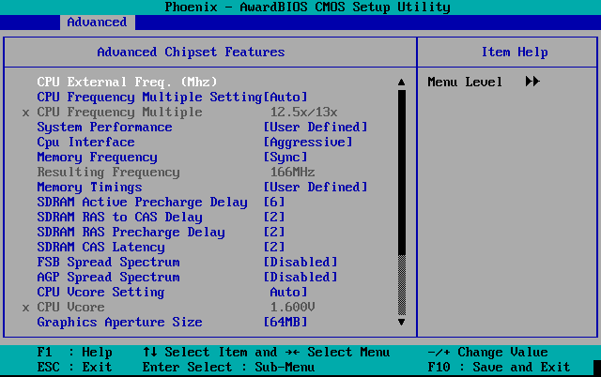Image resolution: width=601 pixels, height=377 pixels.
Task: Click the Item Help panel header
Action: click(x=515, y=52)
